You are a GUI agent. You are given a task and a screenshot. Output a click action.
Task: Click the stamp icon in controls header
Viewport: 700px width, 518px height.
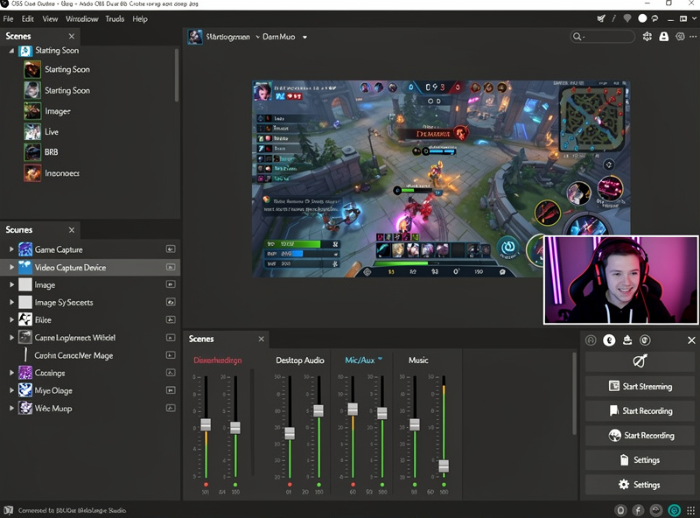(x=627, y=340)
